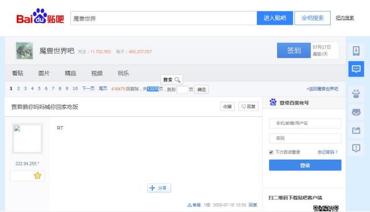Viewport: 370px width, 212px height.
Task: Switch to the 玩乐 tab
Action: tap(124, 73)
